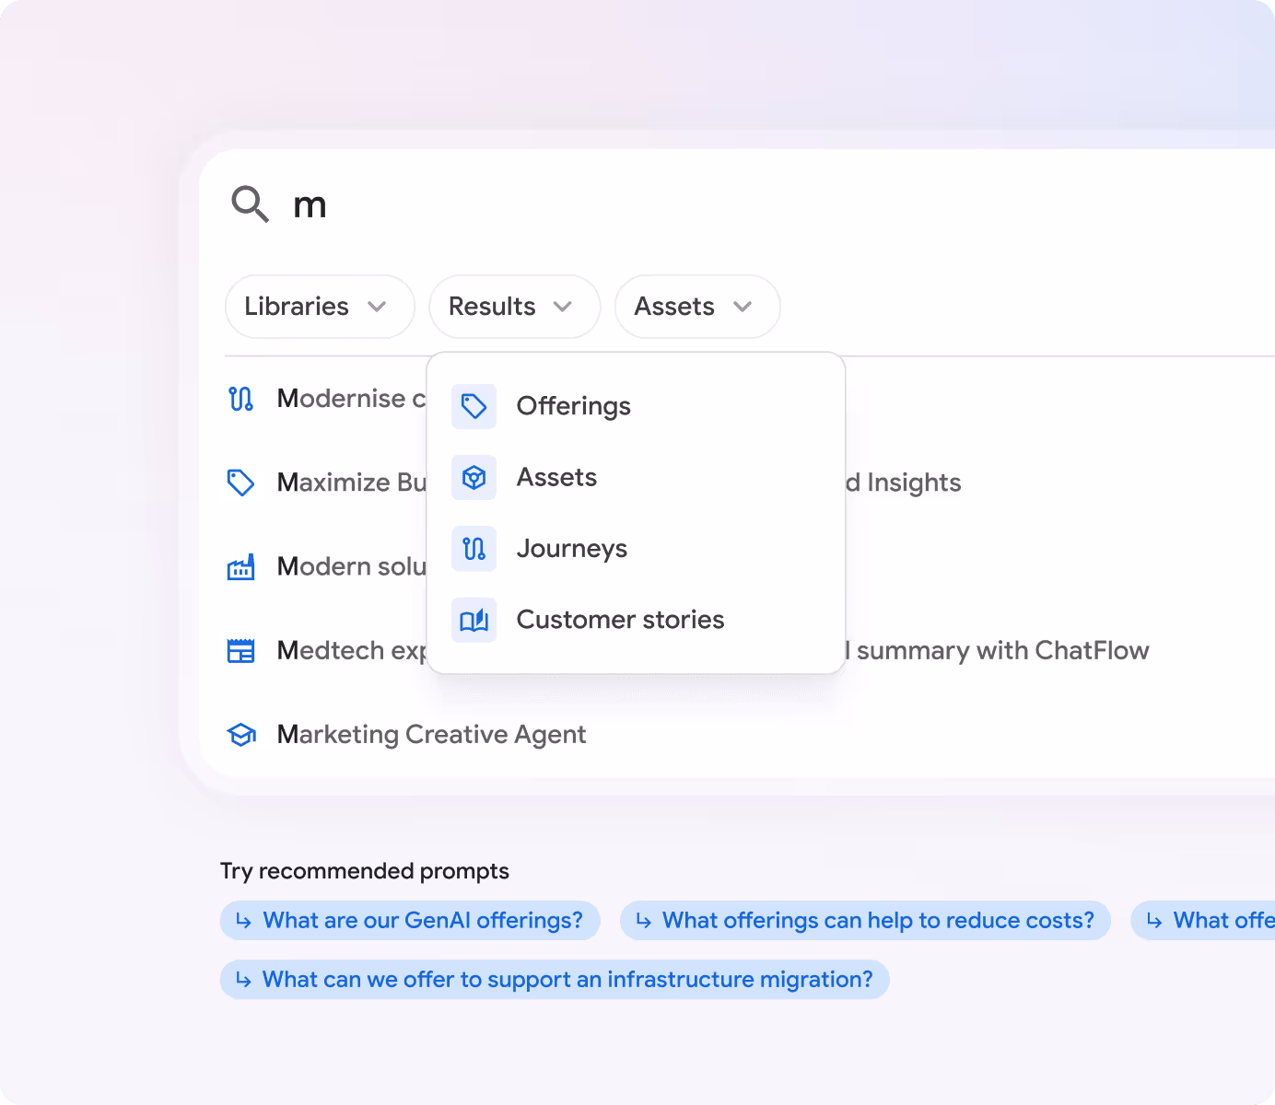1275x1105 pixels.
Task: Click the chevron on Assets filter chip
Action: coord(743,307)
